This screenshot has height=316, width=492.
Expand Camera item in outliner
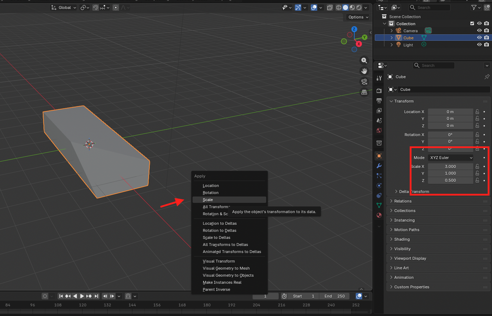click(392, 31)
